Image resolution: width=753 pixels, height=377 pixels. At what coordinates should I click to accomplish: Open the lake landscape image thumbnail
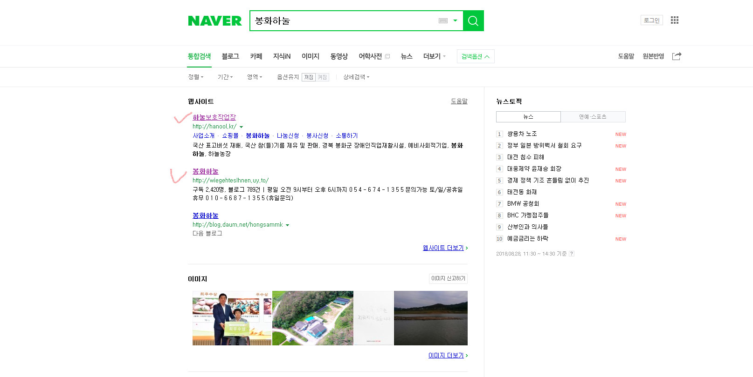tap(431, 318)
